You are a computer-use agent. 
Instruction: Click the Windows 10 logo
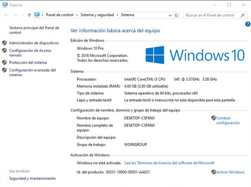(195, 55)
